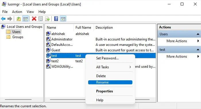Image resolution: width=201 pixels, height=109 pixels.
Task: Open the Action menu
Action: coord(17,12)
